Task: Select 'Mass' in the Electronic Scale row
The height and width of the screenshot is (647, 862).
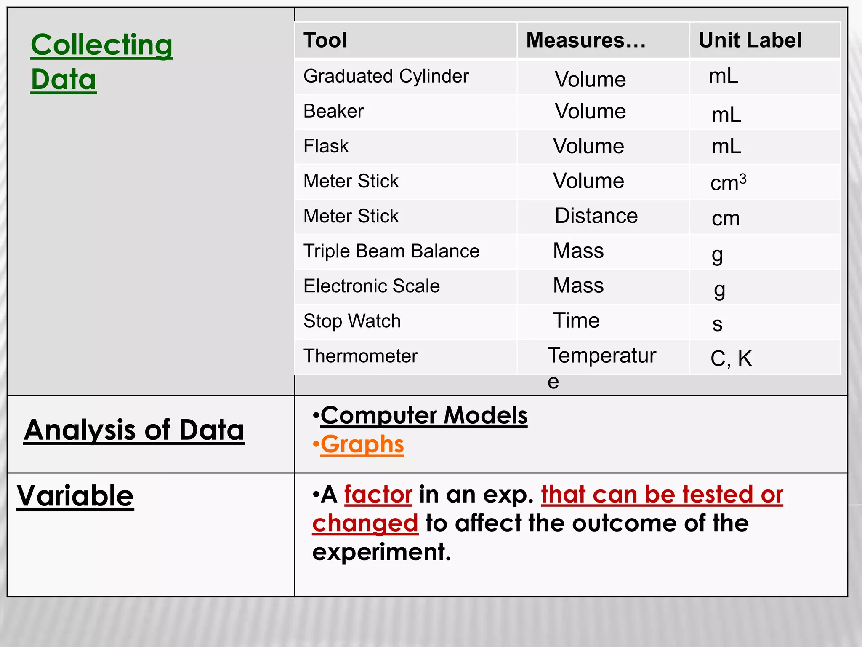Action: [x=578, y=286]
